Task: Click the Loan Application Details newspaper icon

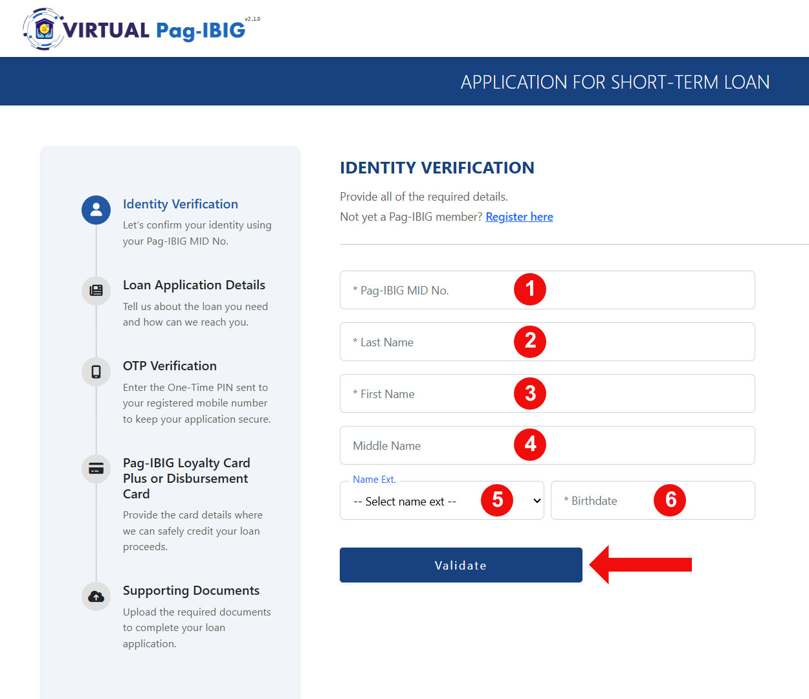Action: coord(96,291)
